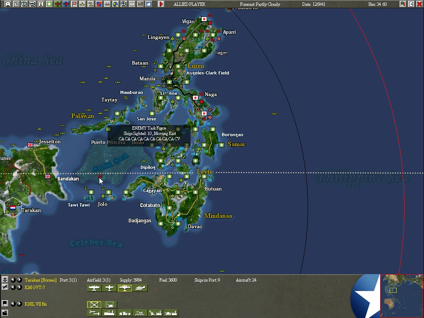Click the tank factory industry button
The height and width of the screenshot is (318, 424).
(x=171, y=313)
